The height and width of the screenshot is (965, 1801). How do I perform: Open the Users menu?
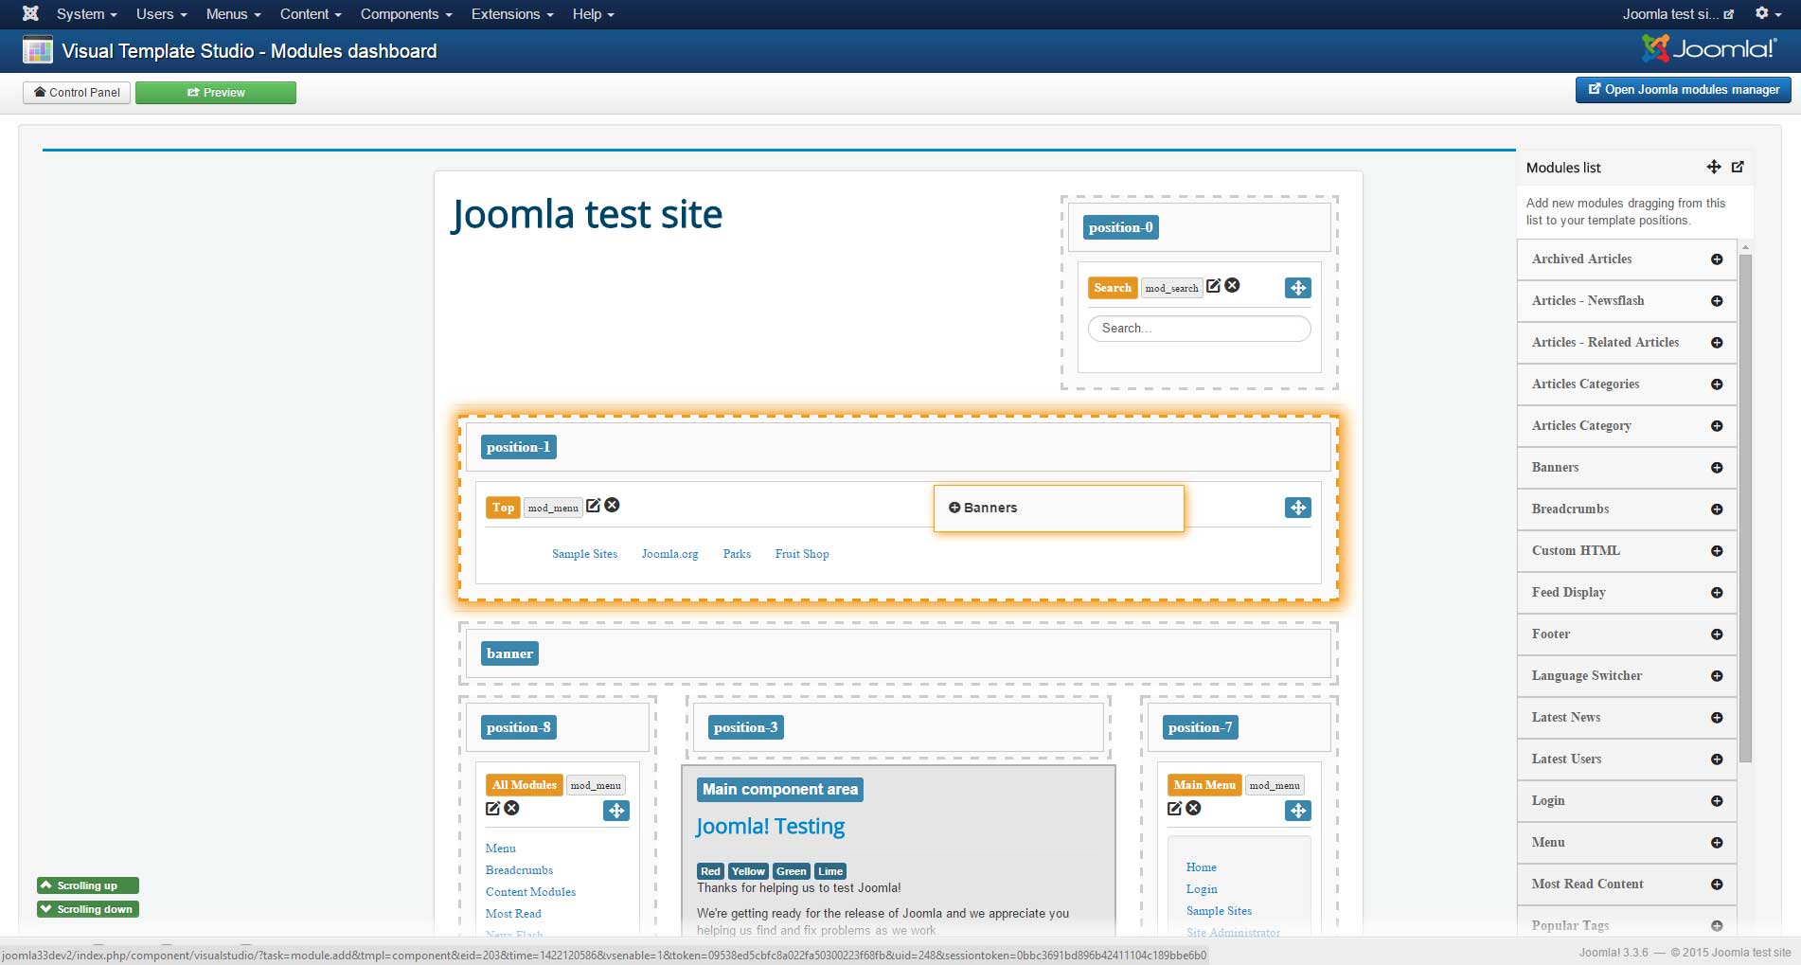tap(161, 14)
